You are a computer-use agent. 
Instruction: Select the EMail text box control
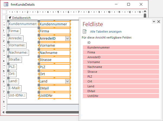point(54,88)
